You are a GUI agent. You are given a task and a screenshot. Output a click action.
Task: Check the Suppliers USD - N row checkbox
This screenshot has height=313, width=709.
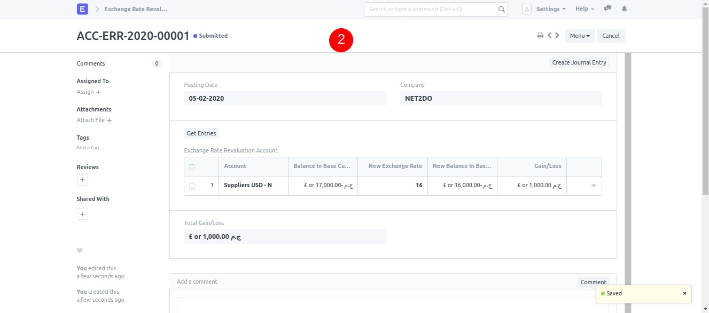192,186
